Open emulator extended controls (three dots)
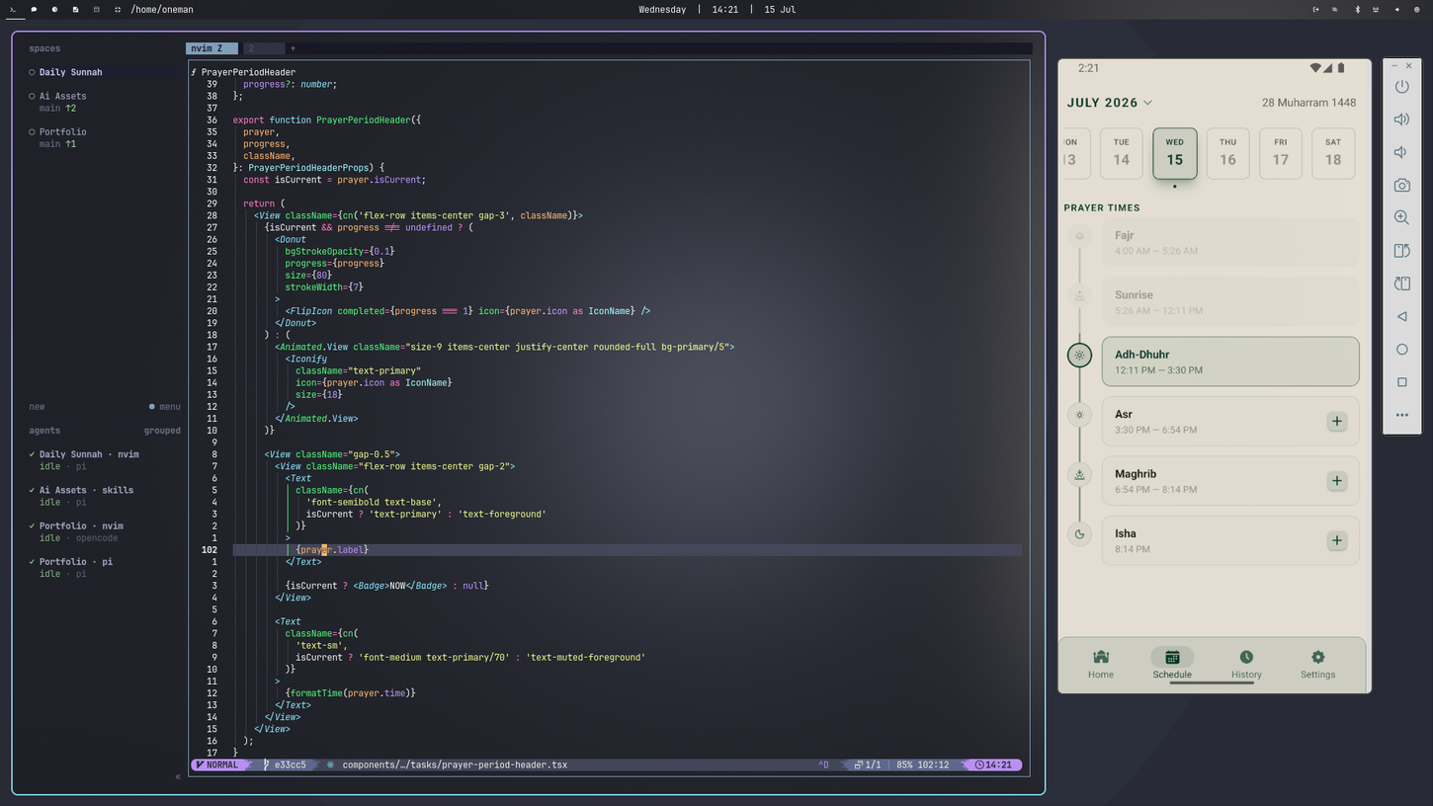Image resolution: width=1433 pixels, height=806 pixels. tap(1401, 415)
